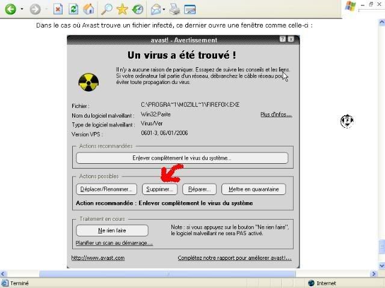Click Enlever complètement le virus du système button
This screenshot has height=288, width=385.
[x=182, y=158]
